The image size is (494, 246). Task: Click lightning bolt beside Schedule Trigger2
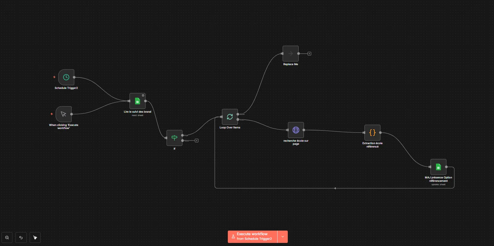click(x=54, y=77)
